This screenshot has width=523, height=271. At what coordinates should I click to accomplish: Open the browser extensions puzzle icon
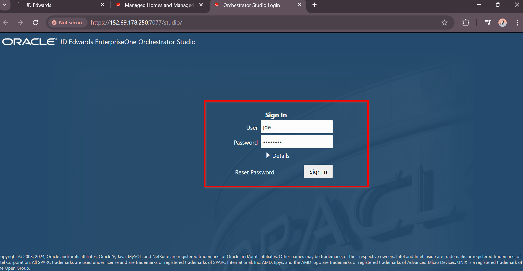click(466, 23)
